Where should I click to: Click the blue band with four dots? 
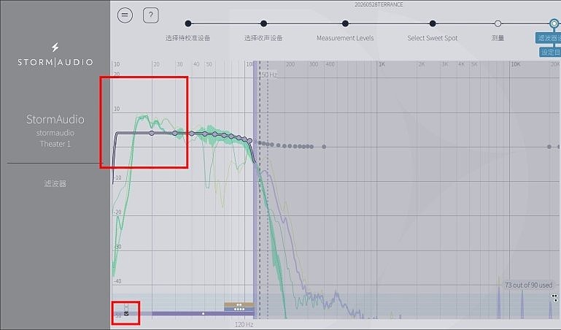click(239, 310)
